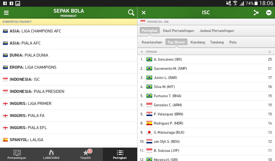Viewport: 275px width, 161px height.
Task: Select player S. Matsunaga (BLK)
Action: (x=206, y=132)
